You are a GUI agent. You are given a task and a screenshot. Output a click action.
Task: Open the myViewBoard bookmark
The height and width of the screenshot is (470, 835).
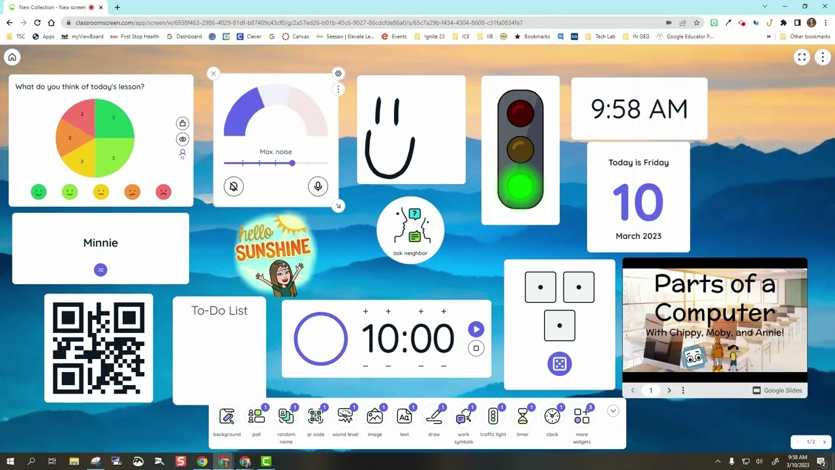coord(82,37)
